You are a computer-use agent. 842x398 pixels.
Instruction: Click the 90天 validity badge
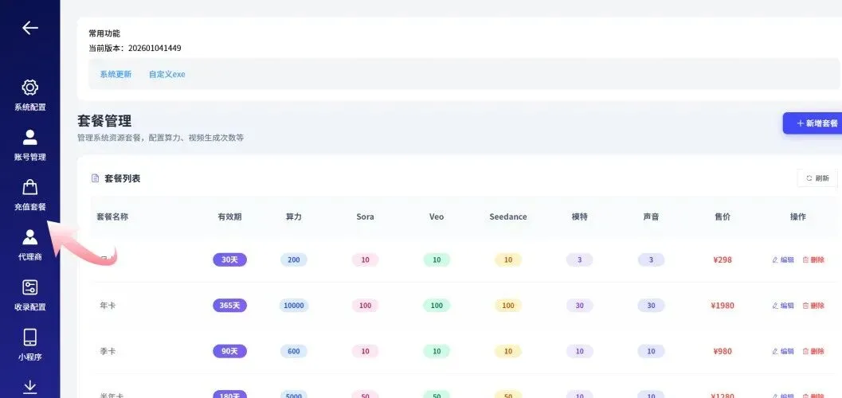point(230,351)
